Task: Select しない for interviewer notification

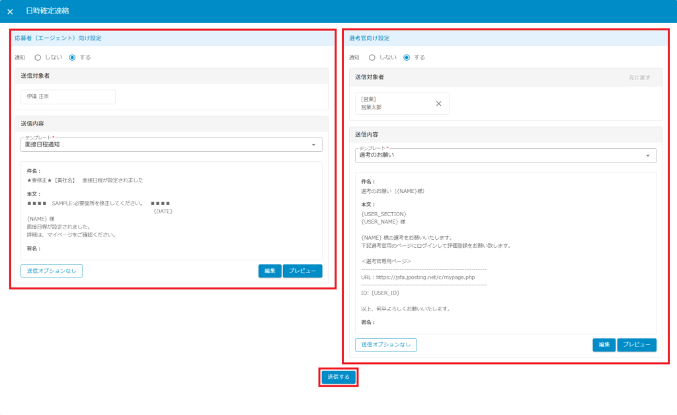Action: coord(372,57)
